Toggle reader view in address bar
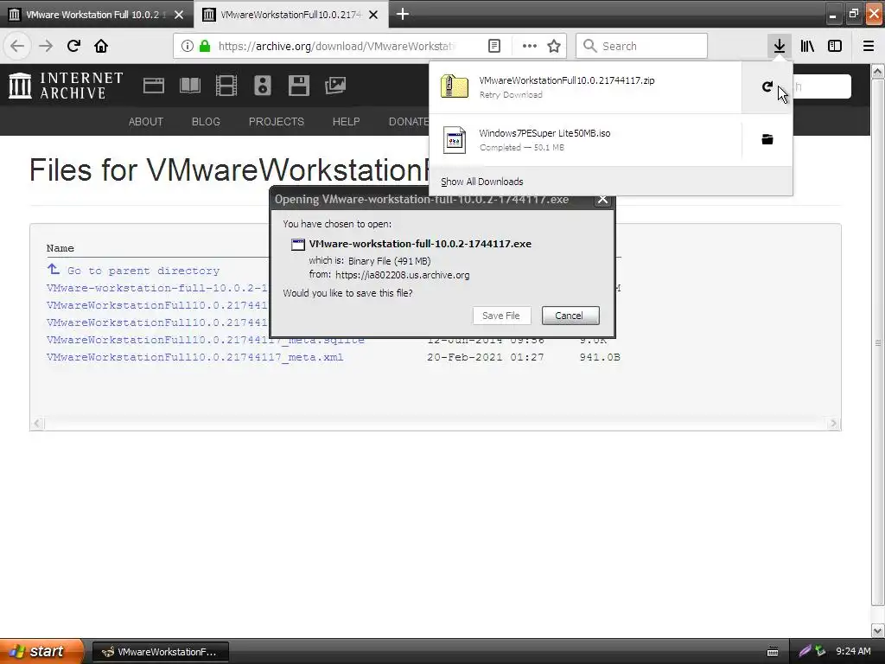The width and height of the screenshot is (885, 664). click(493, 46)
